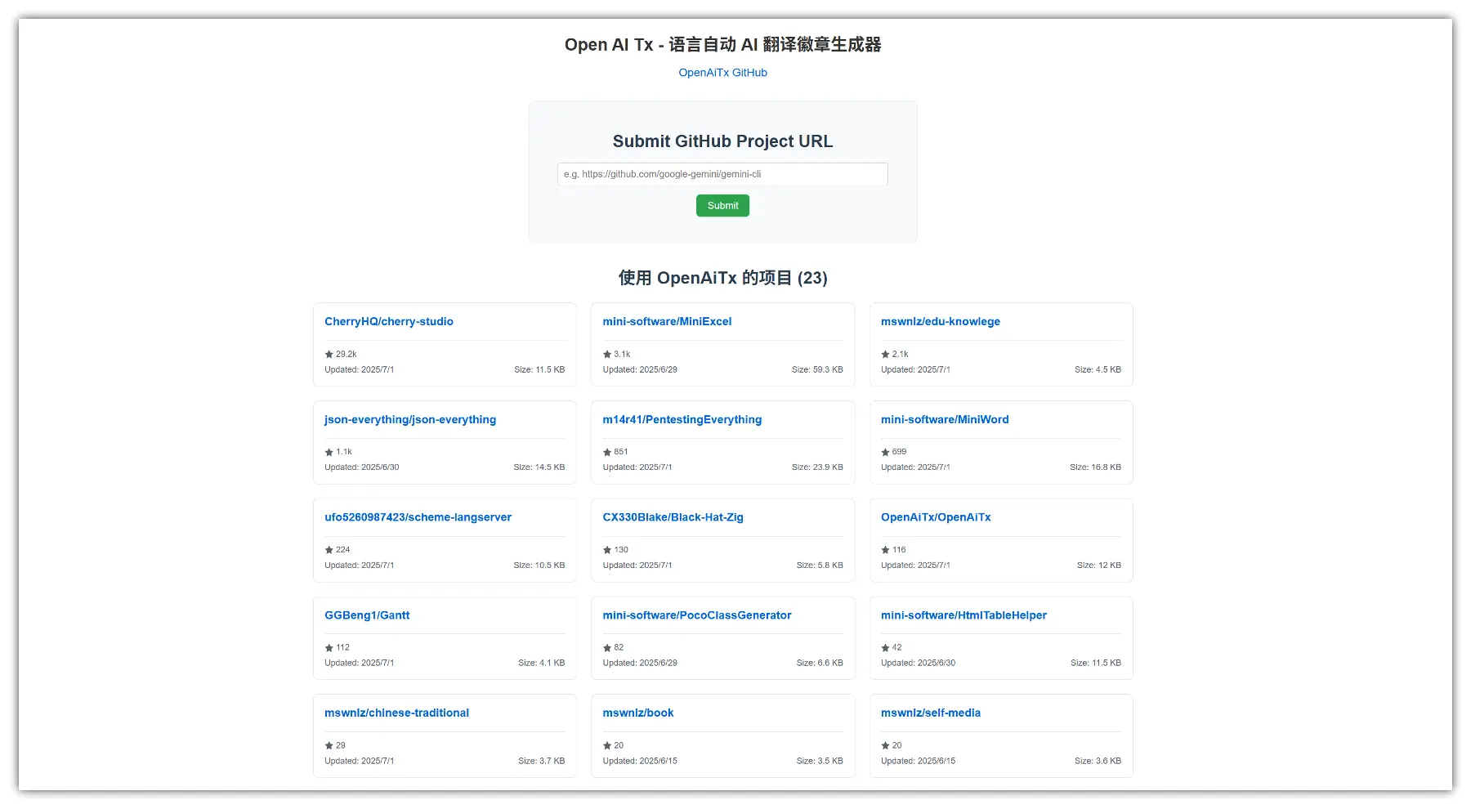Screen dimensions: 1471x809
Task: Click the star icon beside 42
Action: (885, 648)
